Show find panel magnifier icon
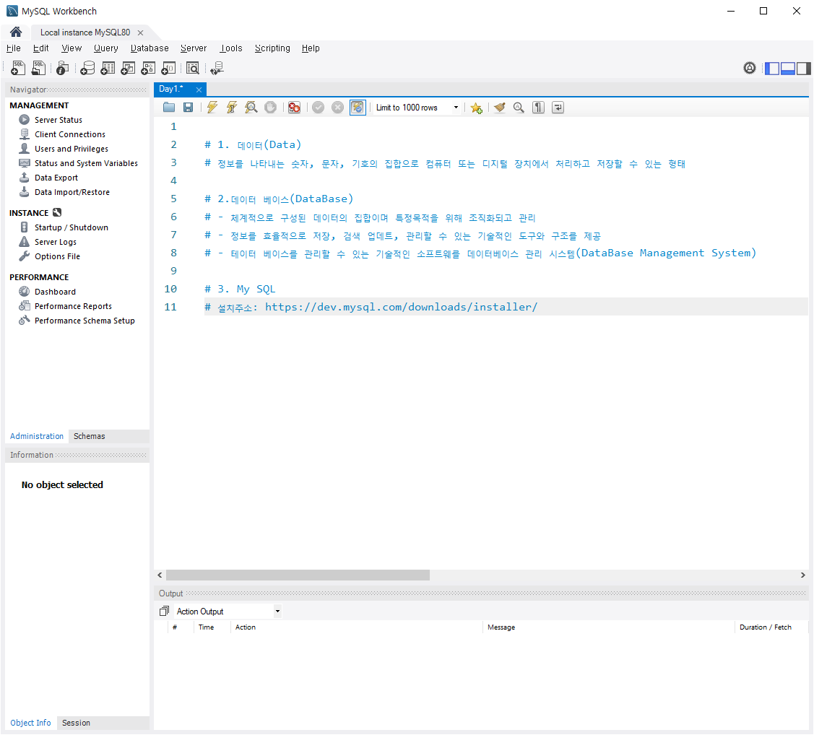This screenshot has width=814, height=735. [x=519, y=108]
